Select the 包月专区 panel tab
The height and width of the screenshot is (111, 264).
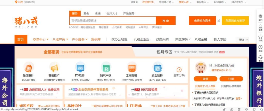pos(164,52)
